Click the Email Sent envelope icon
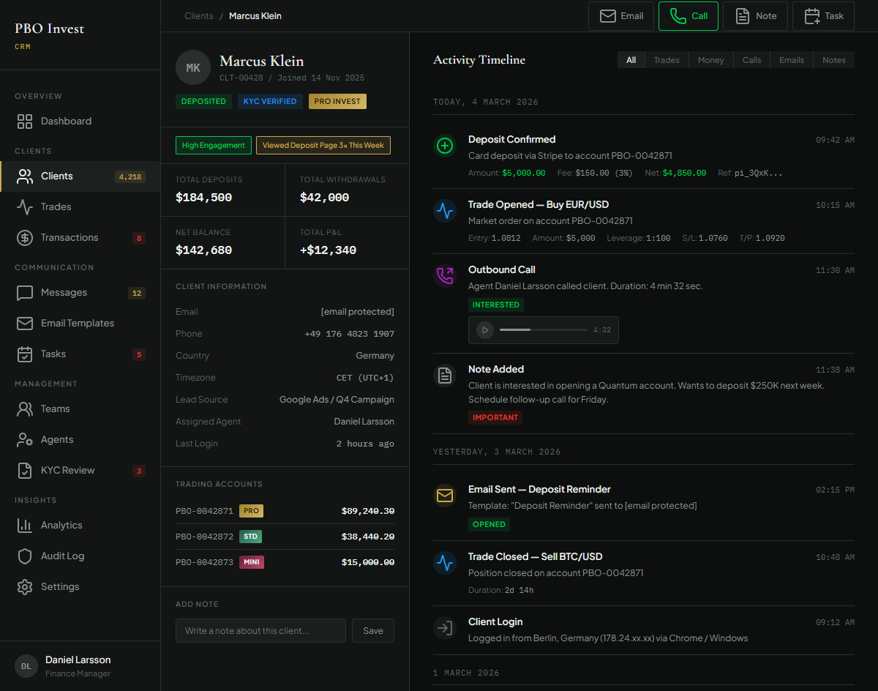 pyautogui.click(x=445, y=496)
